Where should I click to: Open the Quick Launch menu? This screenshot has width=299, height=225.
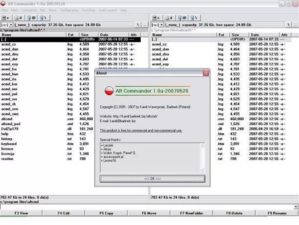pos(108,10)
